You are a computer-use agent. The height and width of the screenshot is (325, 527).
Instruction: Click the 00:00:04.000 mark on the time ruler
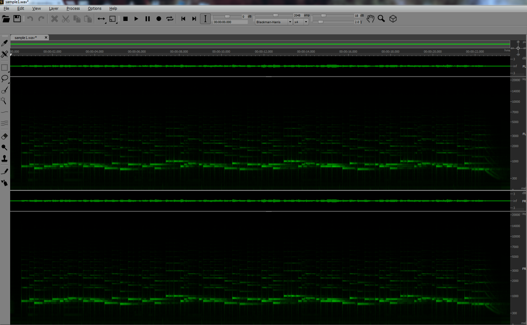pyautogui.click(x=95, y=51)
